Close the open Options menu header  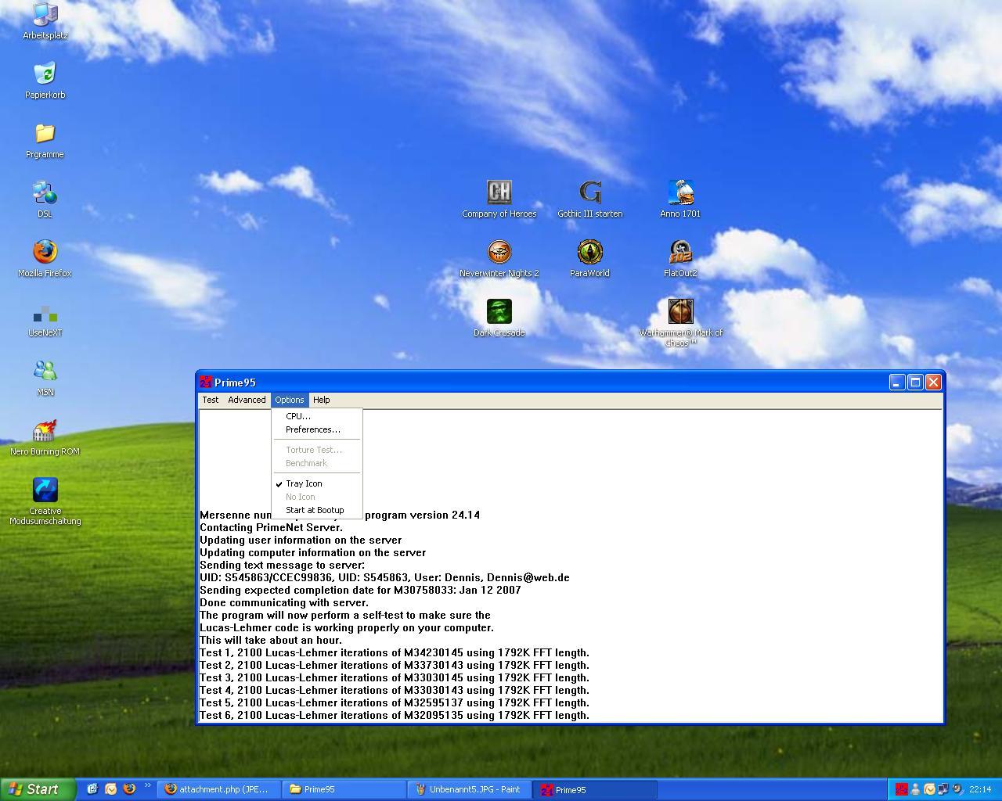290,400
